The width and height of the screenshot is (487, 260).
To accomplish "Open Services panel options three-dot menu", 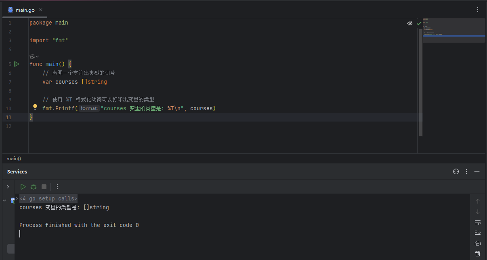I will (466, 171).
